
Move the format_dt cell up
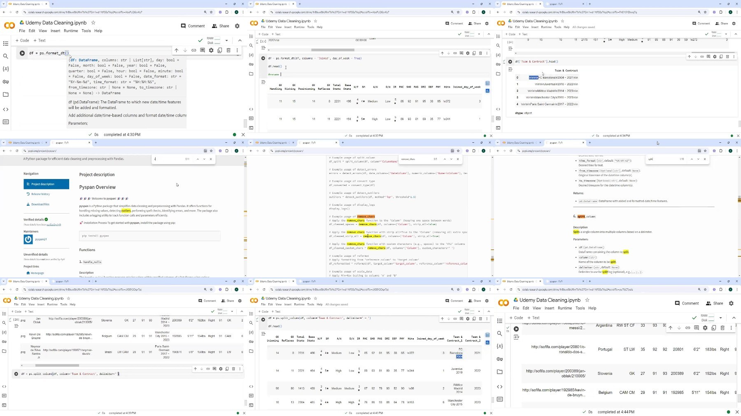click(x=177, y=50)
